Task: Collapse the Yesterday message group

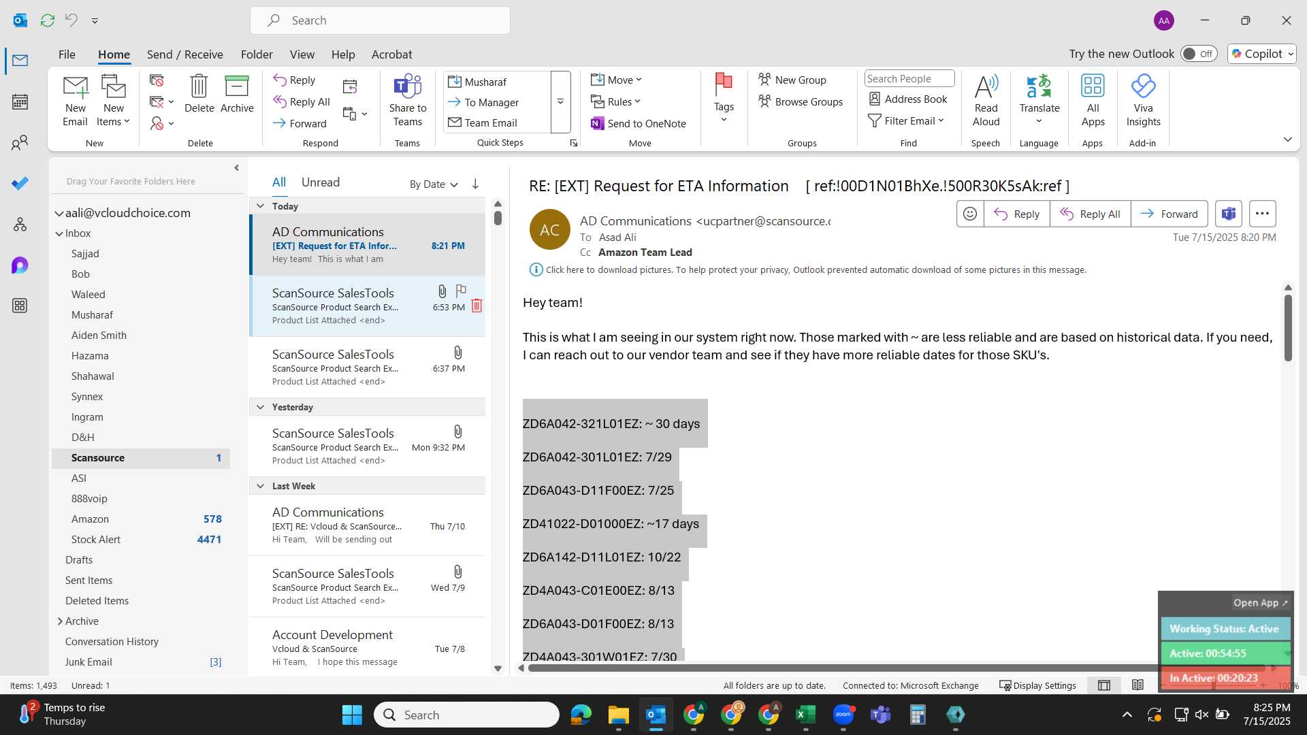Action: click(x=260, y=406)
